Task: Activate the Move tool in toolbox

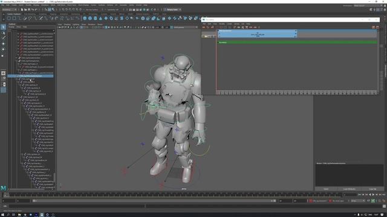Action: (3, 44)
